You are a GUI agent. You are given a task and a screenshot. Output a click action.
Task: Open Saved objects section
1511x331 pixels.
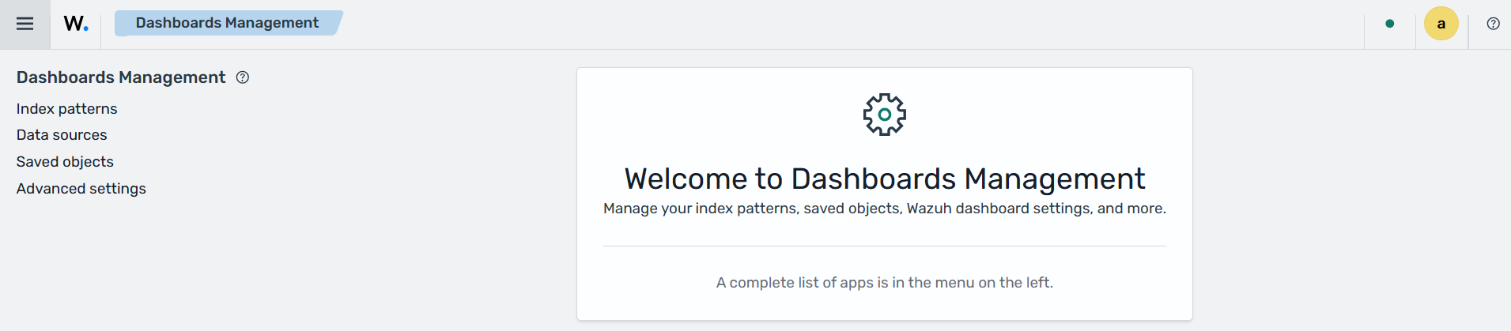coord(65,162)
